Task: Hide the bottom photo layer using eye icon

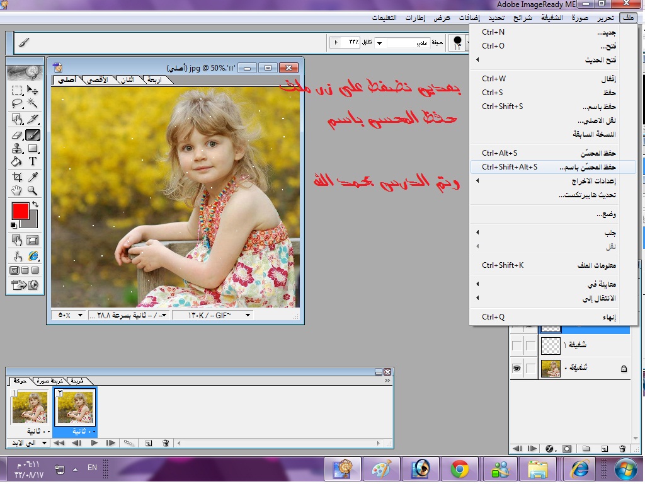Action: 517,369
